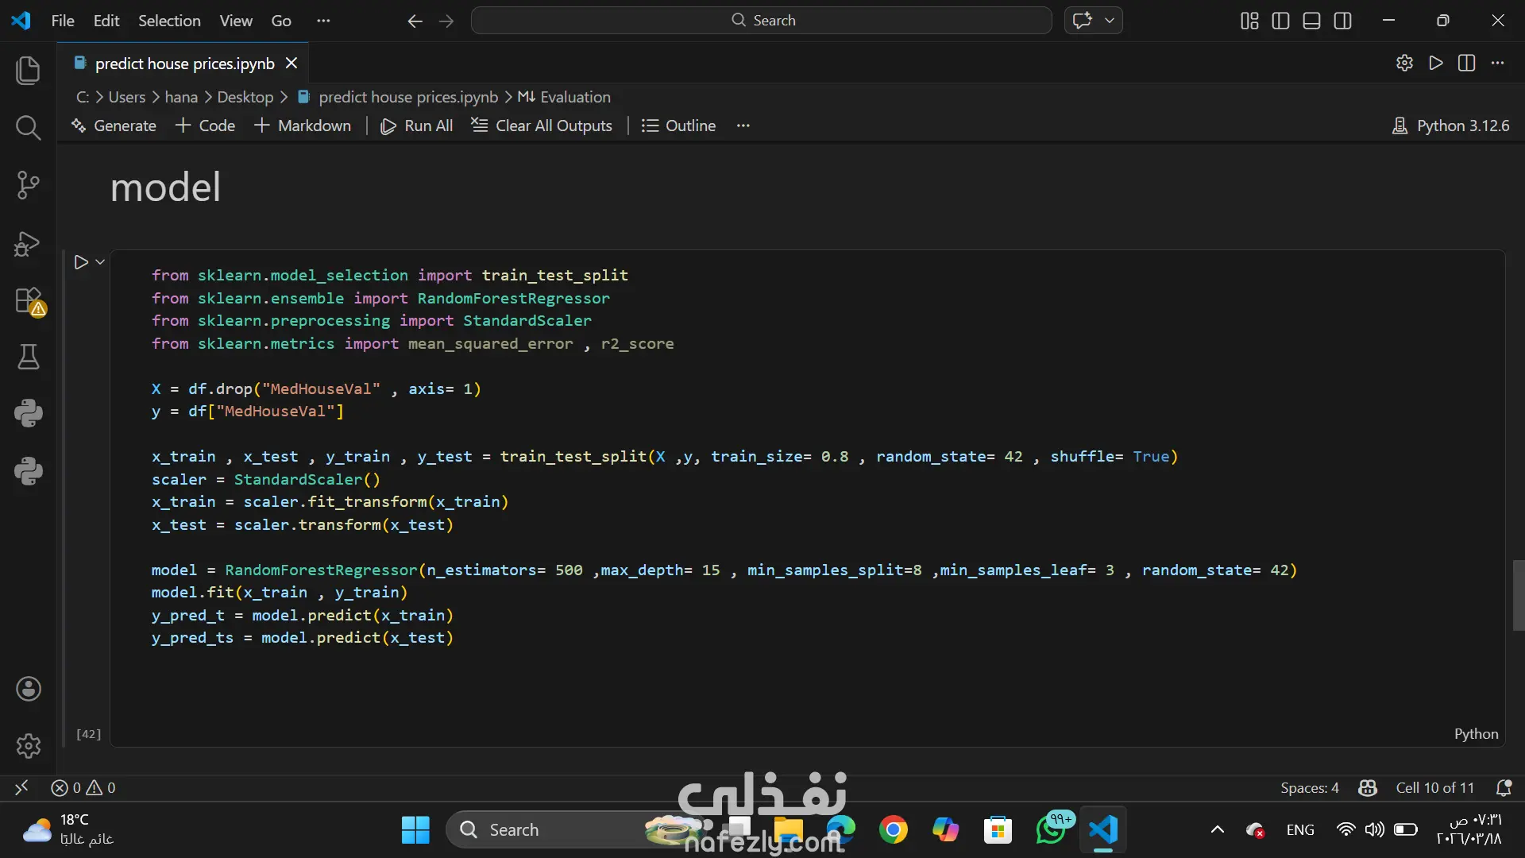This screenshot has width=1525, height=858.
Task: Expand hidden menu bar items ellipsis
Action: pyautogui.click(x=323, y=21)
